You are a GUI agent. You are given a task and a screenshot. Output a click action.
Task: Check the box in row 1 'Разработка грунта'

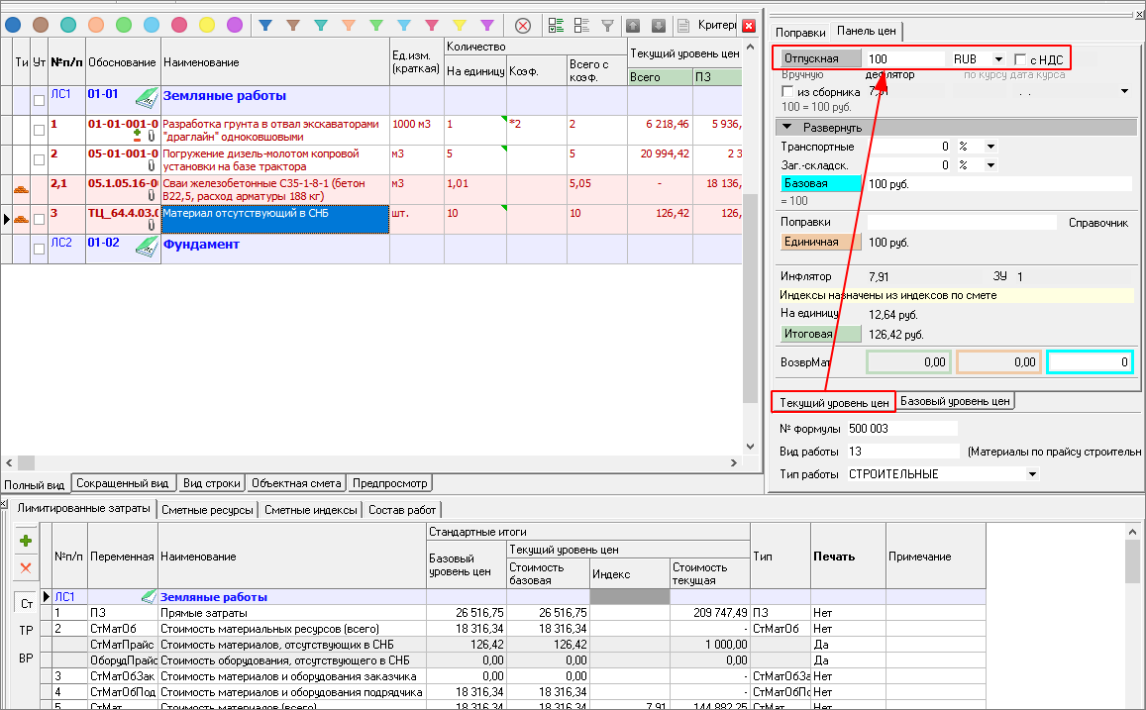click(x=39, y=131)
